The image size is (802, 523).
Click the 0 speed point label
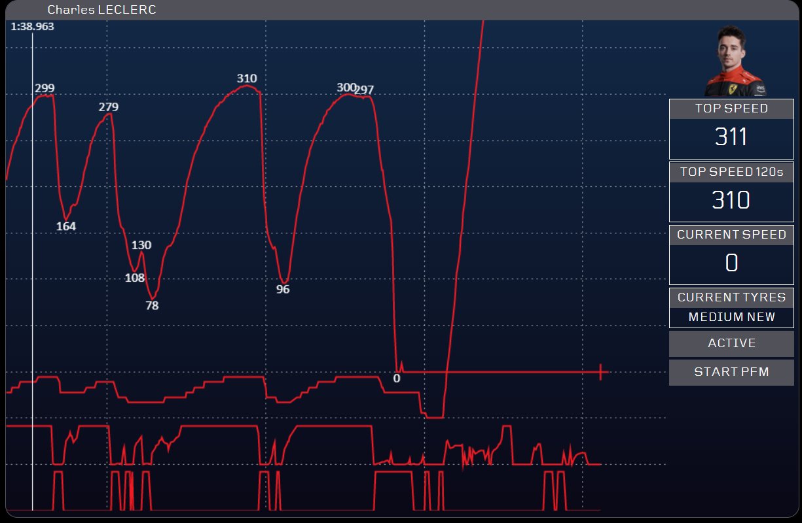pos(397,377)
